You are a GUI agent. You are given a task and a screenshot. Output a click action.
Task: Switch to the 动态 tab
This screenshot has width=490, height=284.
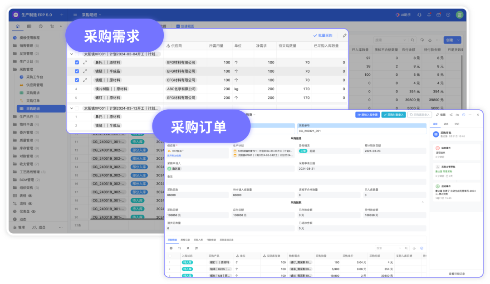click(446, 124)
